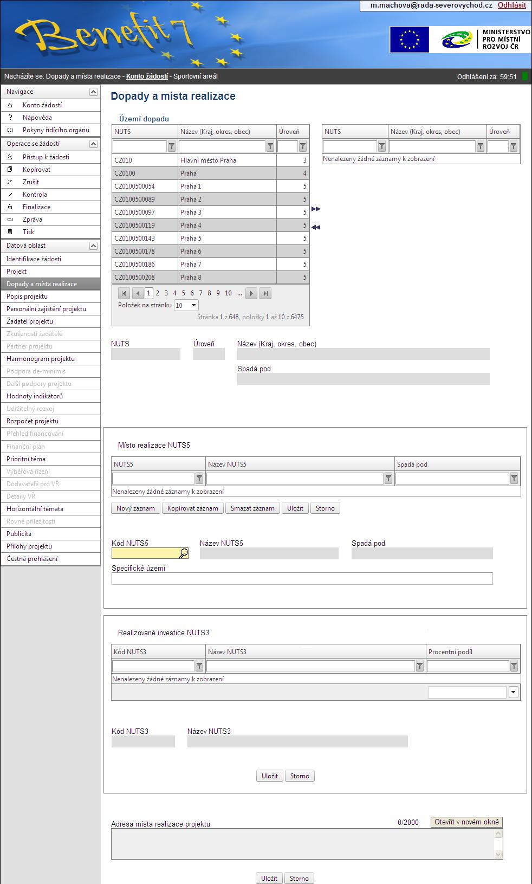Click filter icon for left NUTS column

point(172,146)
